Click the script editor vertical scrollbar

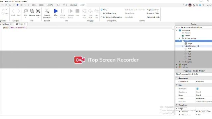pos(173,71)
